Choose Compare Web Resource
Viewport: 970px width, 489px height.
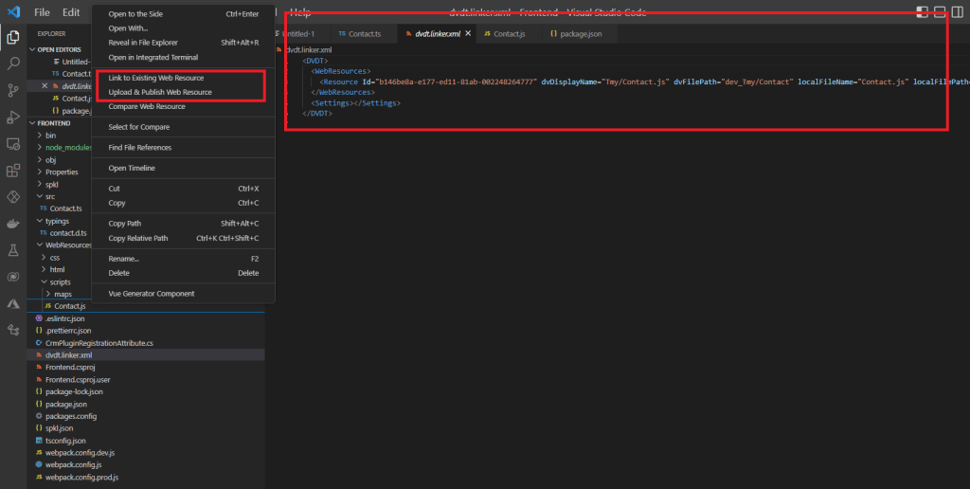[x=184, y=106]
